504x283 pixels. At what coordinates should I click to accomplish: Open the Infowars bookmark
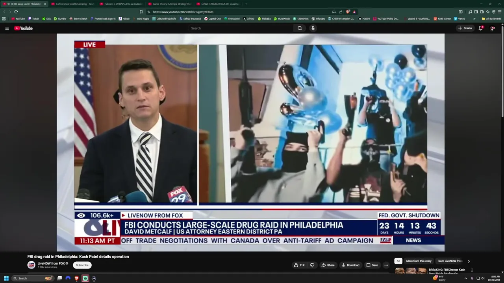click(x=318, y=18)
